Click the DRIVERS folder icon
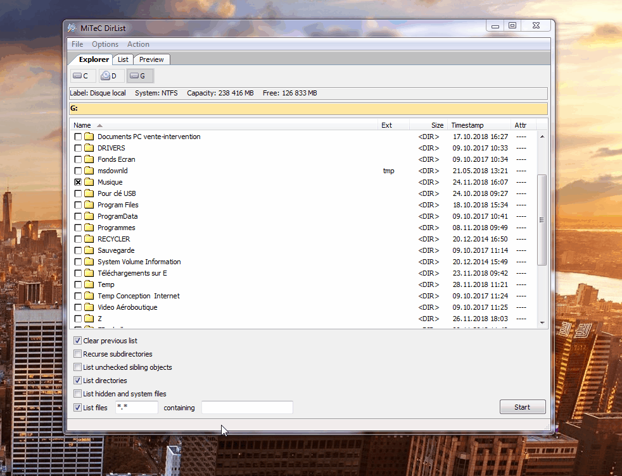622x476 pixels. (x=89, y=148)
